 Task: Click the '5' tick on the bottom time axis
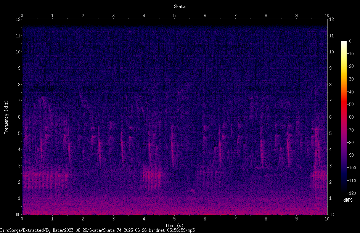pos(175,219)
